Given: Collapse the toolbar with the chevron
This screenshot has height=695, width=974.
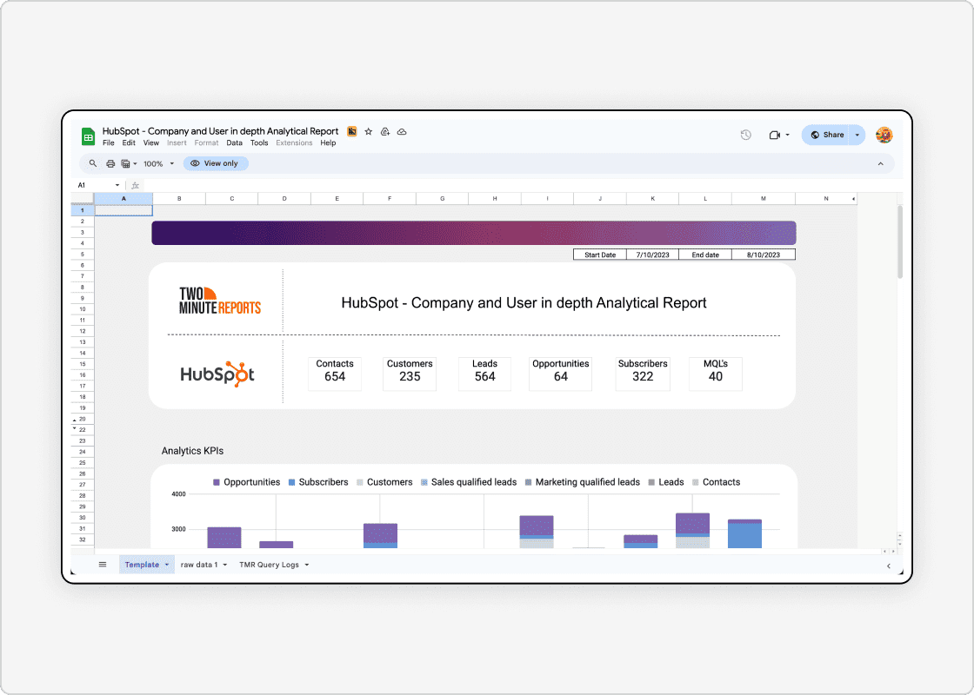Looking at the screenshot, I should click(x=879, y=163).
